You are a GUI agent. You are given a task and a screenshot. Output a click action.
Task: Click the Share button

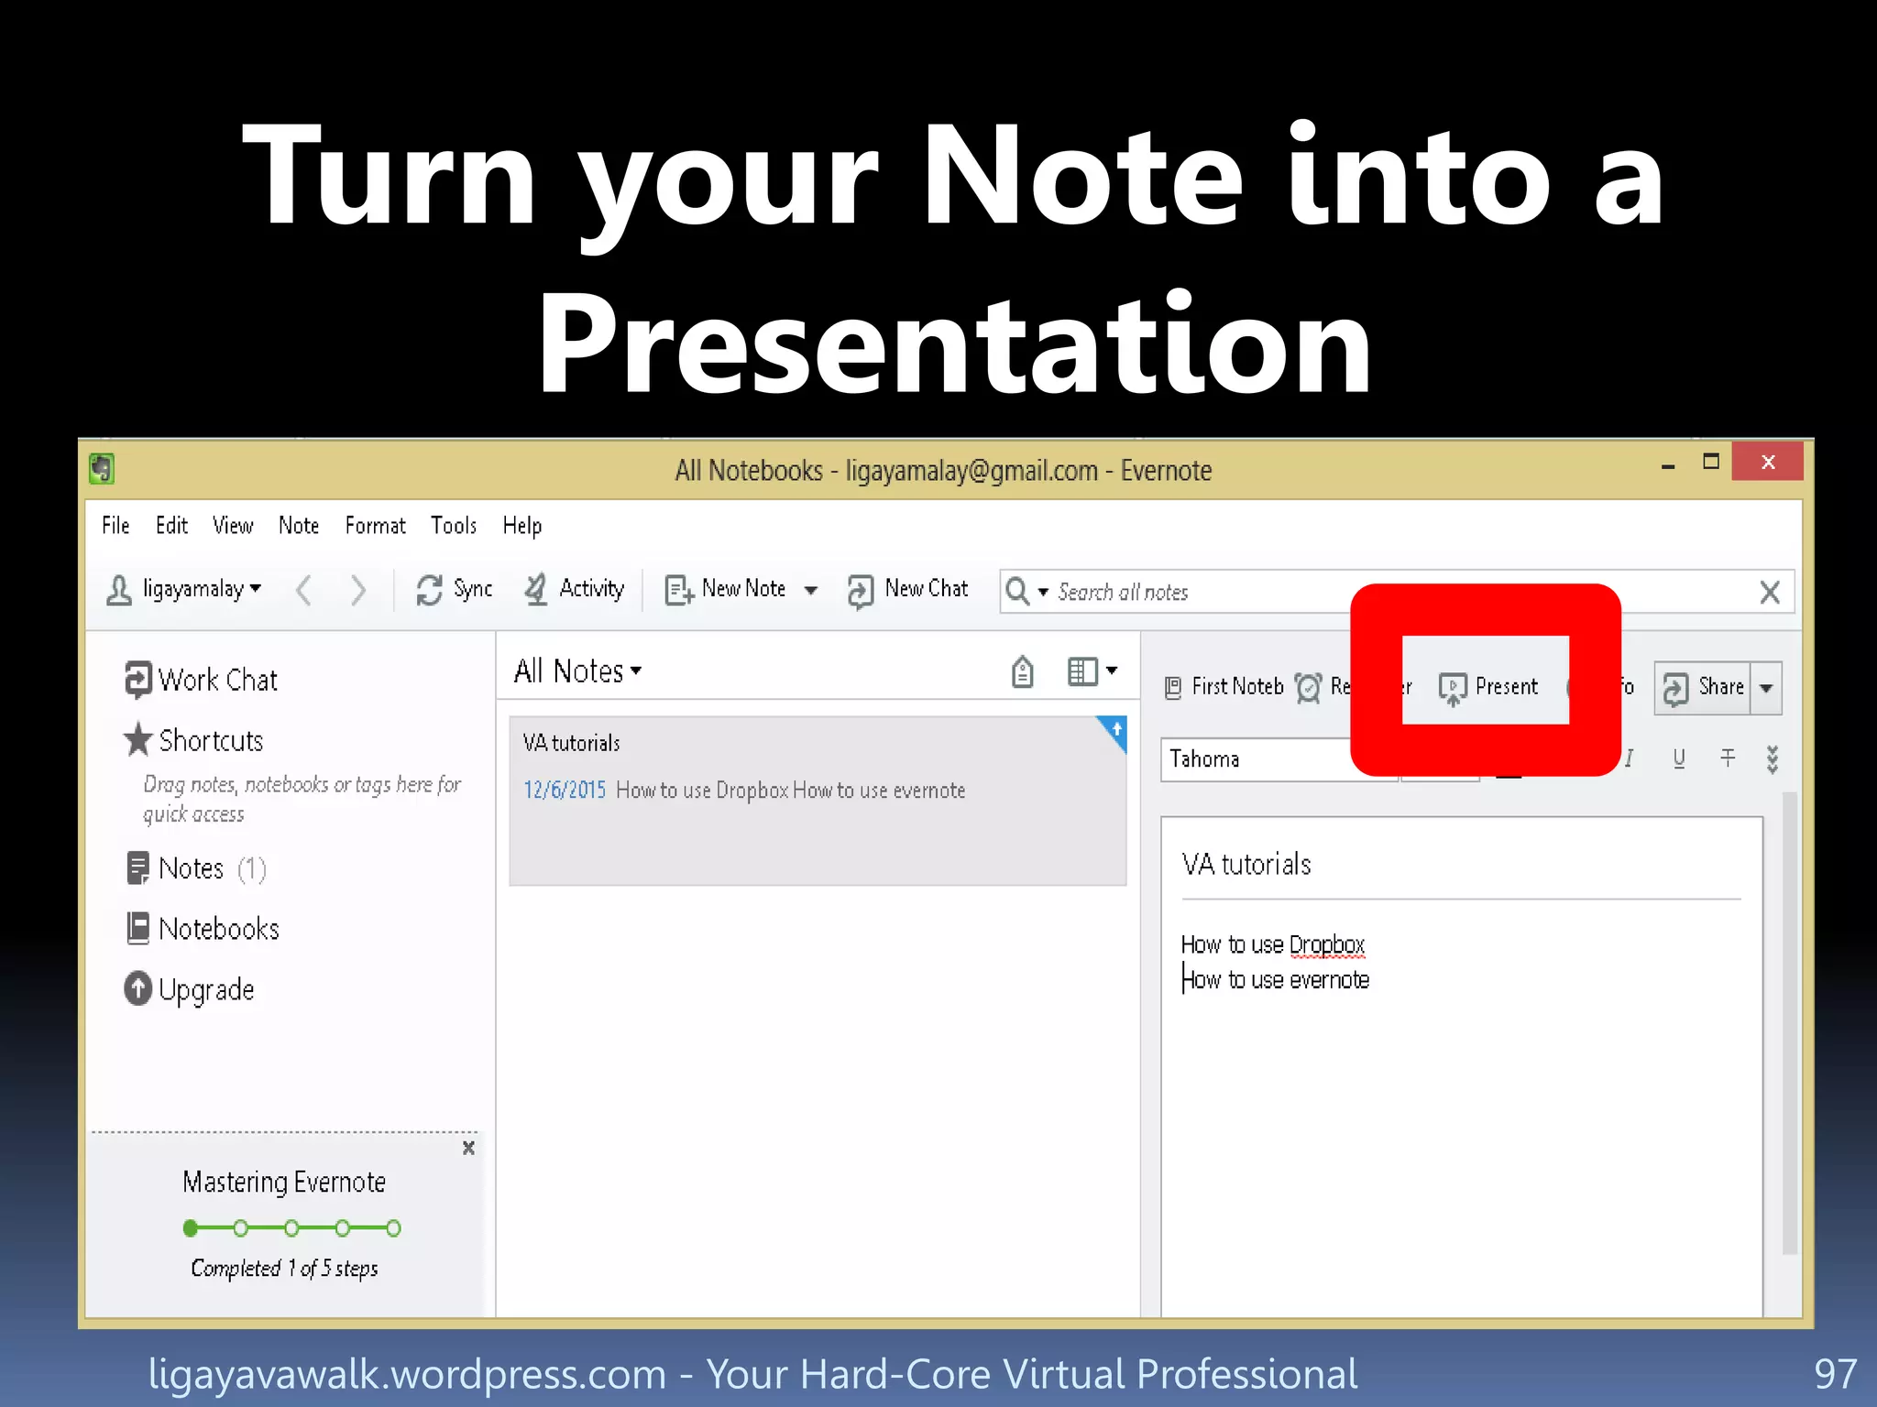pos(1704,688)
